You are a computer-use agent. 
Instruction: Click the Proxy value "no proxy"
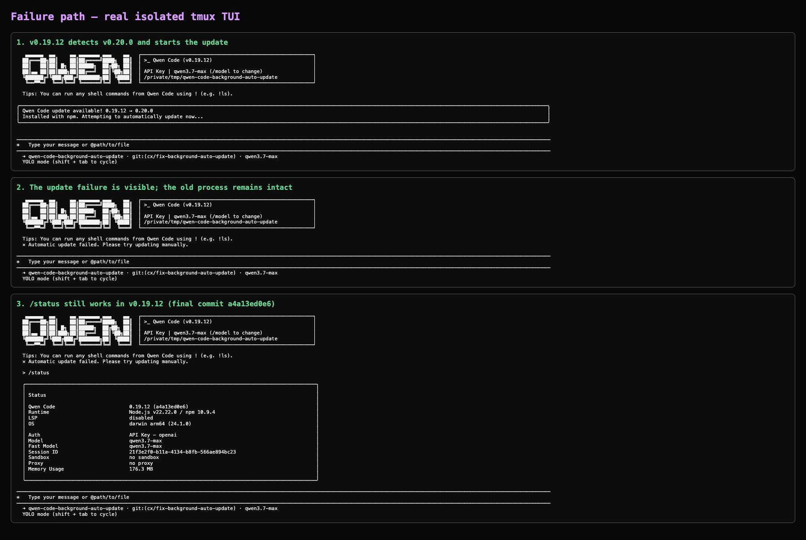[141, 463]
